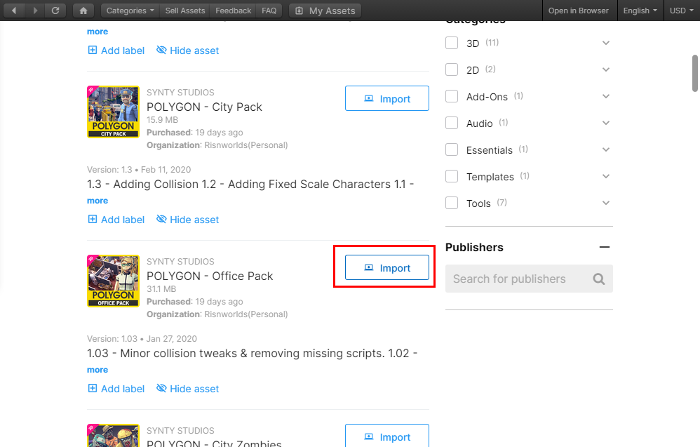Hide the POLYGON - Office Pack asset

pyautogui.click(x=187, y=389)
